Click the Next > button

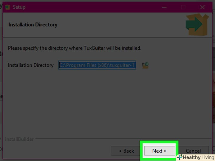point(159,151)
